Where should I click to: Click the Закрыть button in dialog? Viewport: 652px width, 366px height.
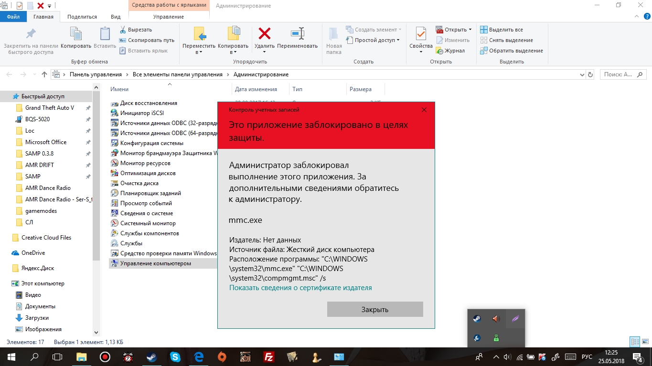tap(375, 309)
